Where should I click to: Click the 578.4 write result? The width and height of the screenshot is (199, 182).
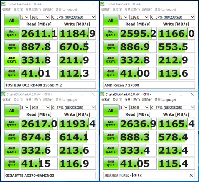(176, 137)
